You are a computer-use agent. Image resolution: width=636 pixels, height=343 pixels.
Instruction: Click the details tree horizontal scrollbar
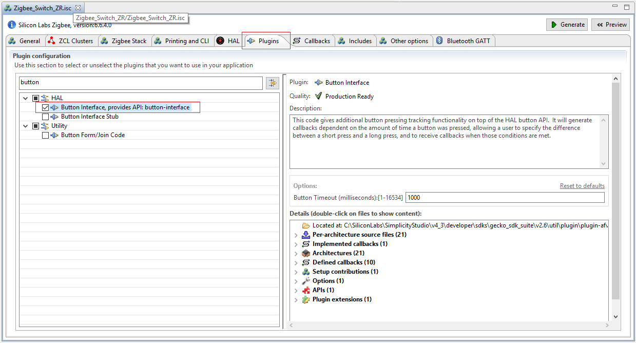coord(449,325)
